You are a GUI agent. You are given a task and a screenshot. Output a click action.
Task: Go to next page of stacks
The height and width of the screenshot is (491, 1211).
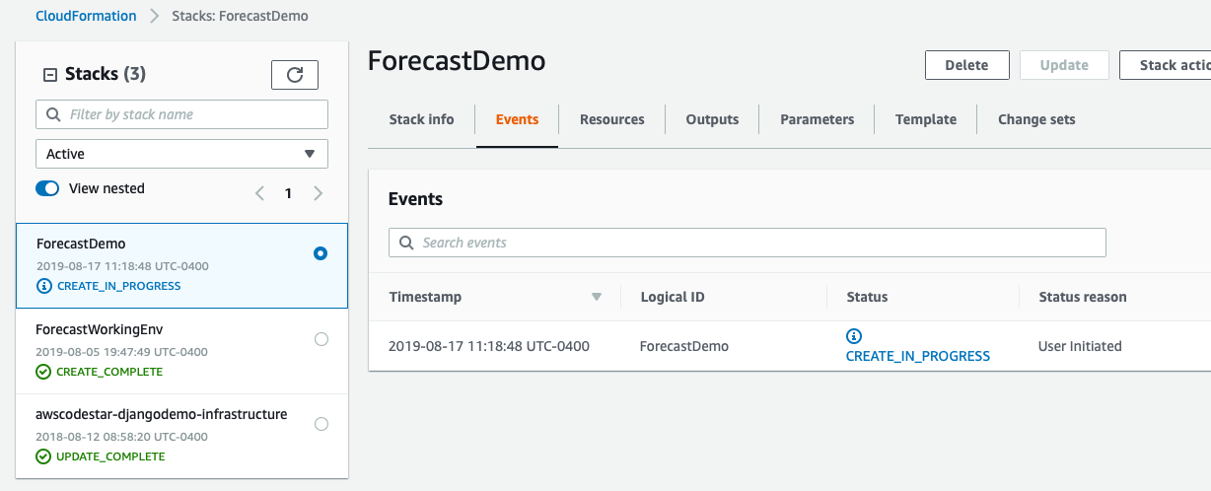(x=318, y=193)
